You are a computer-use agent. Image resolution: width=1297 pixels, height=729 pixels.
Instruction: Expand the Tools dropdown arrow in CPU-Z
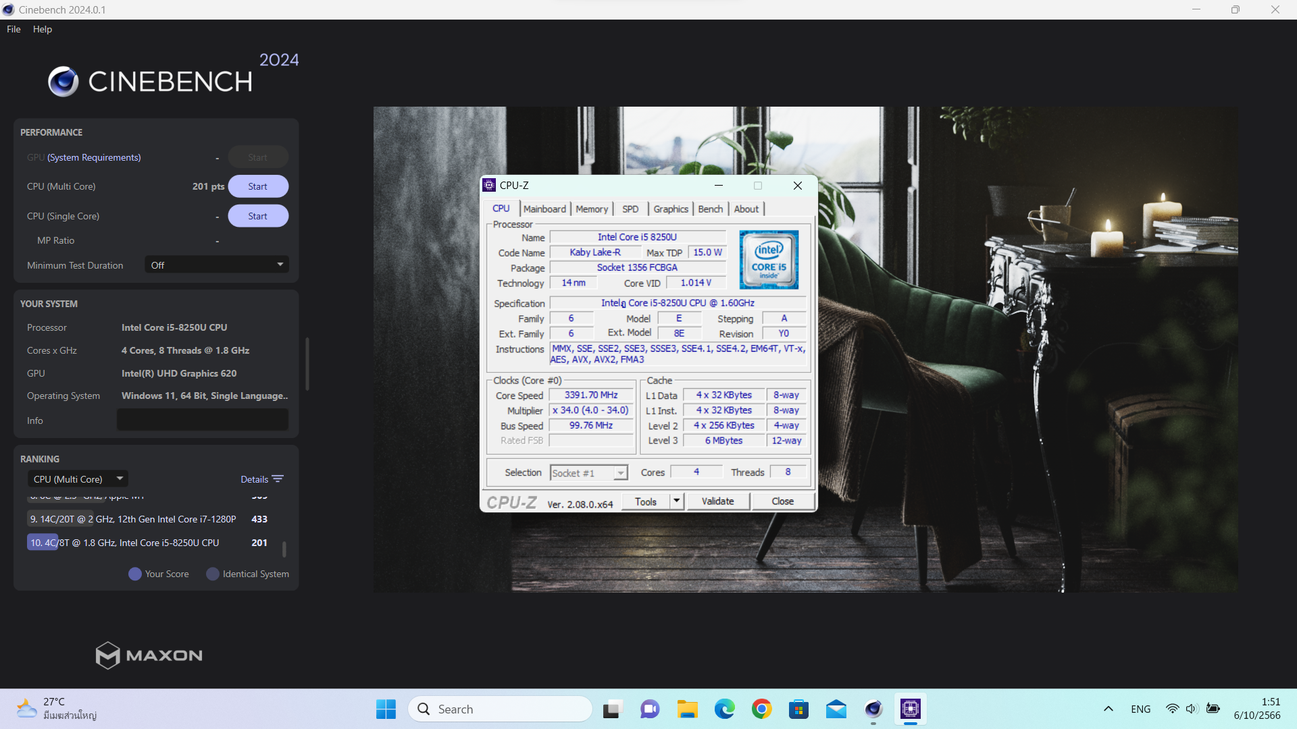coord(676,502)
